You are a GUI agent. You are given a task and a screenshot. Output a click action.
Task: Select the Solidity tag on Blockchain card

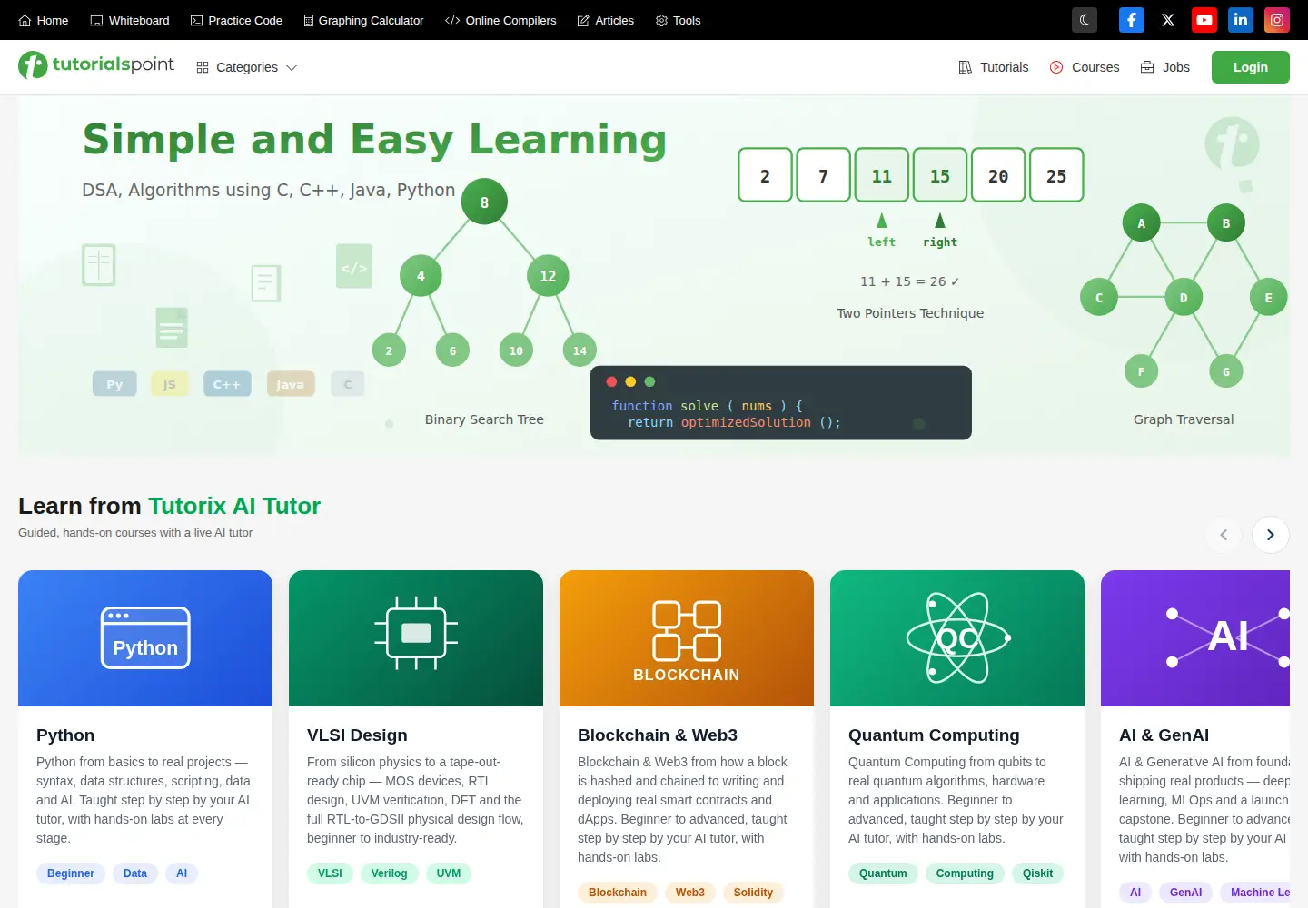tap(753, 893)
